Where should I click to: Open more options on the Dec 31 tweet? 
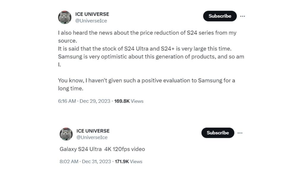(x=240, y=133)
